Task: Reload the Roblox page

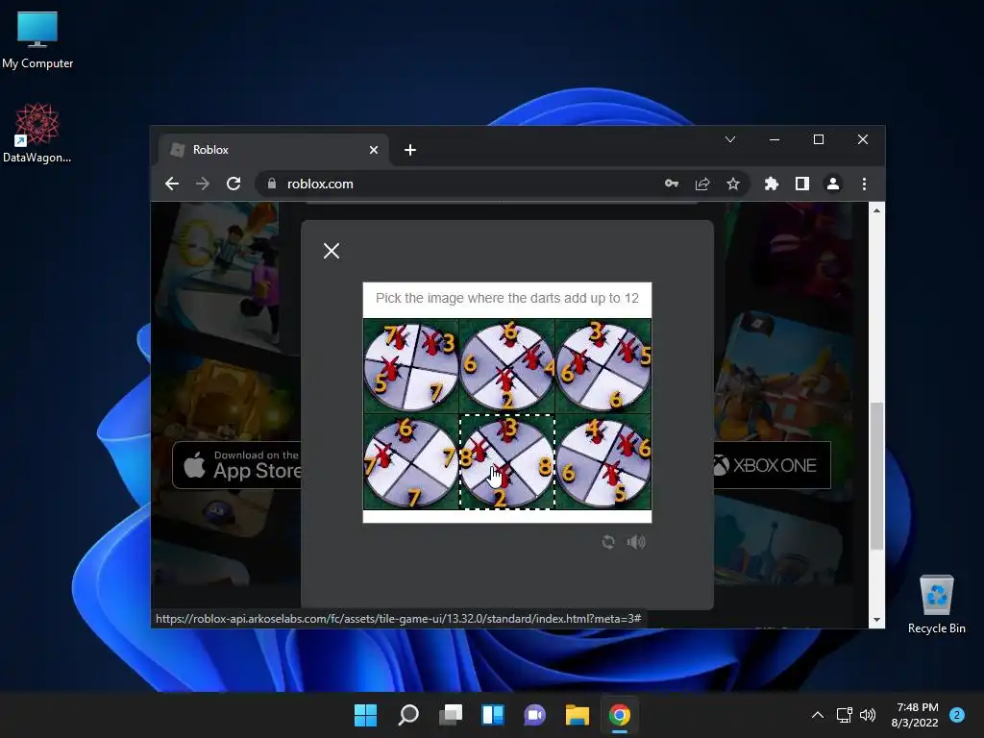Action: [x=234, y=184]
